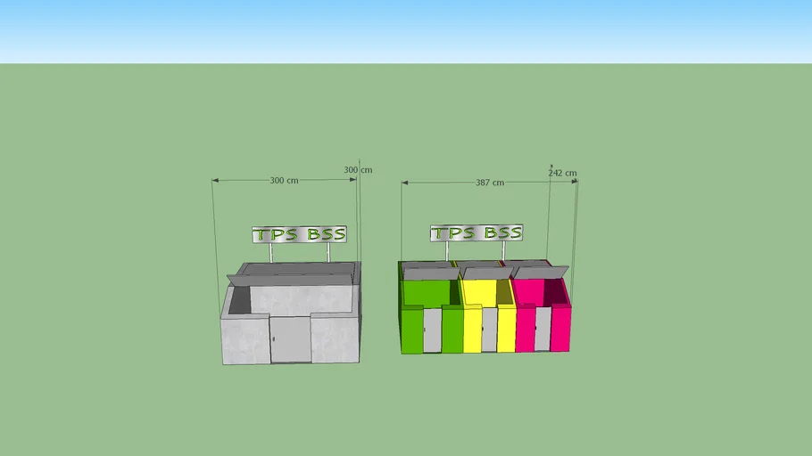Pick the open lid above green compartment

pos(431,273)
